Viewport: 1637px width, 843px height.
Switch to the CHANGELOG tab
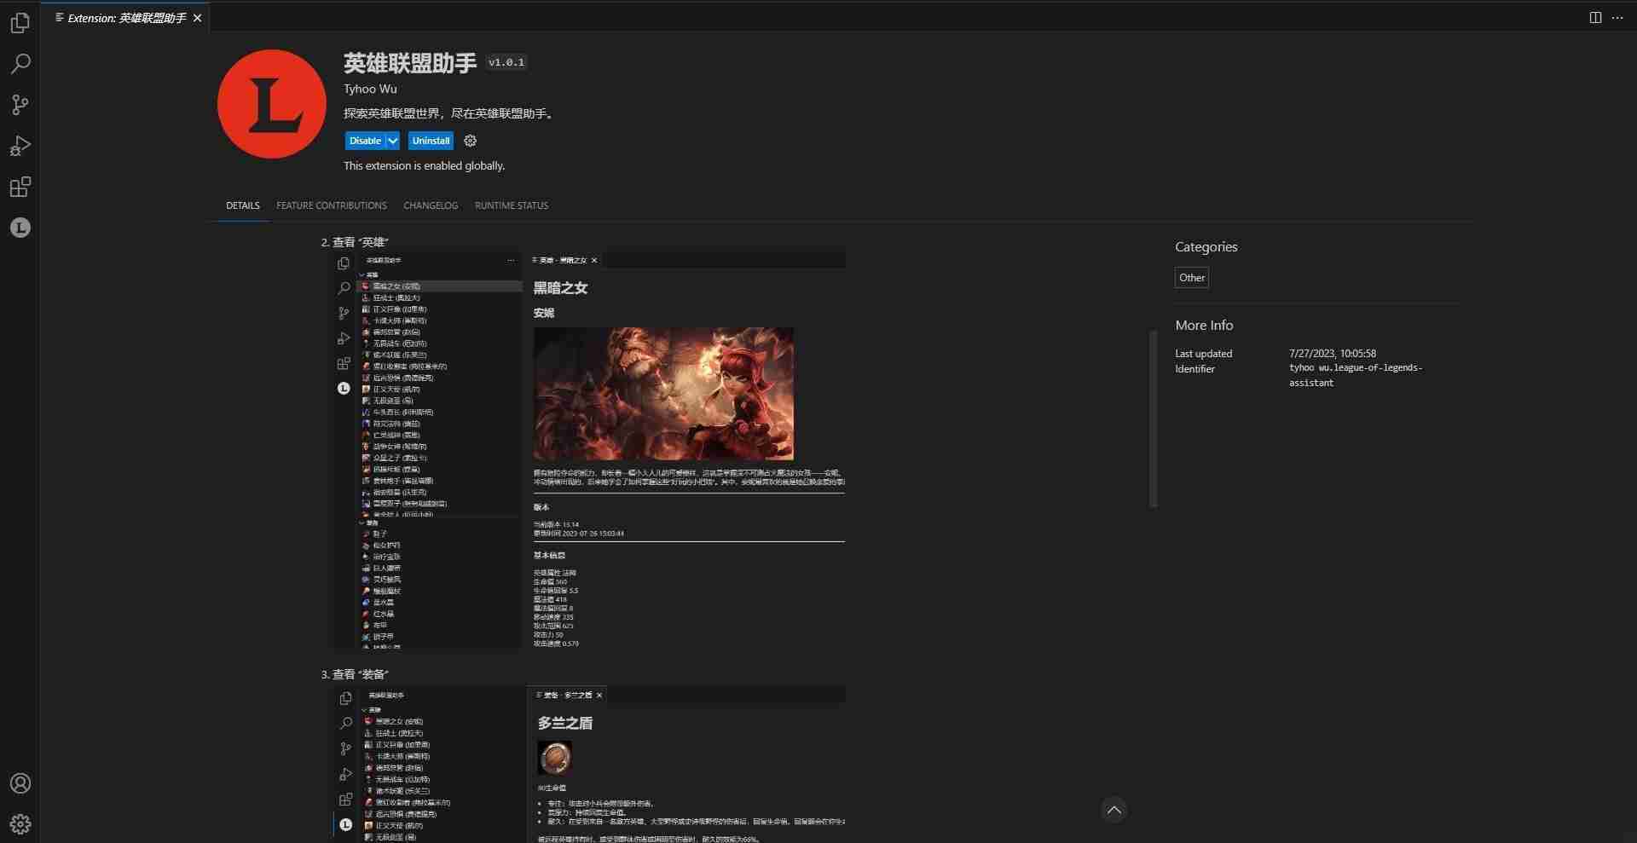pos(431,205)
